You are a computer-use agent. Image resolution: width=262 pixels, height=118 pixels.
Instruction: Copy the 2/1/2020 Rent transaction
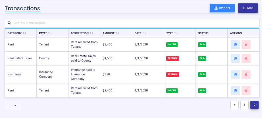tap(235, 45)
